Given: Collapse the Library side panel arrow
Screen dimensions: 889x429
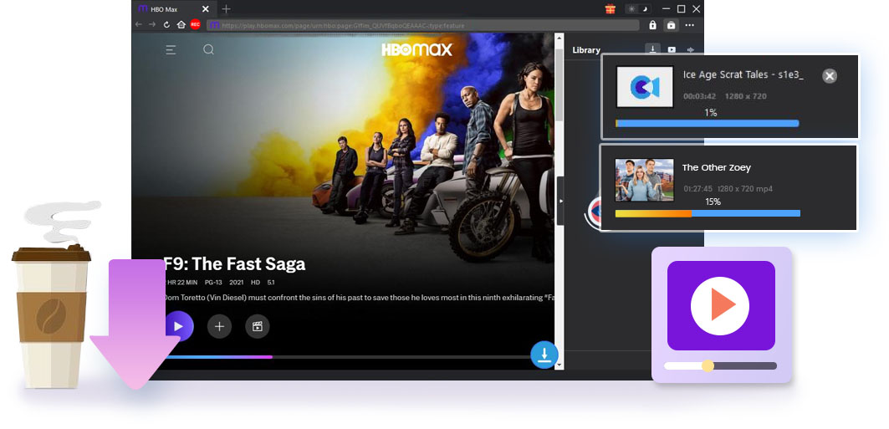Looking at the screenshot, I should pos(560,201).
